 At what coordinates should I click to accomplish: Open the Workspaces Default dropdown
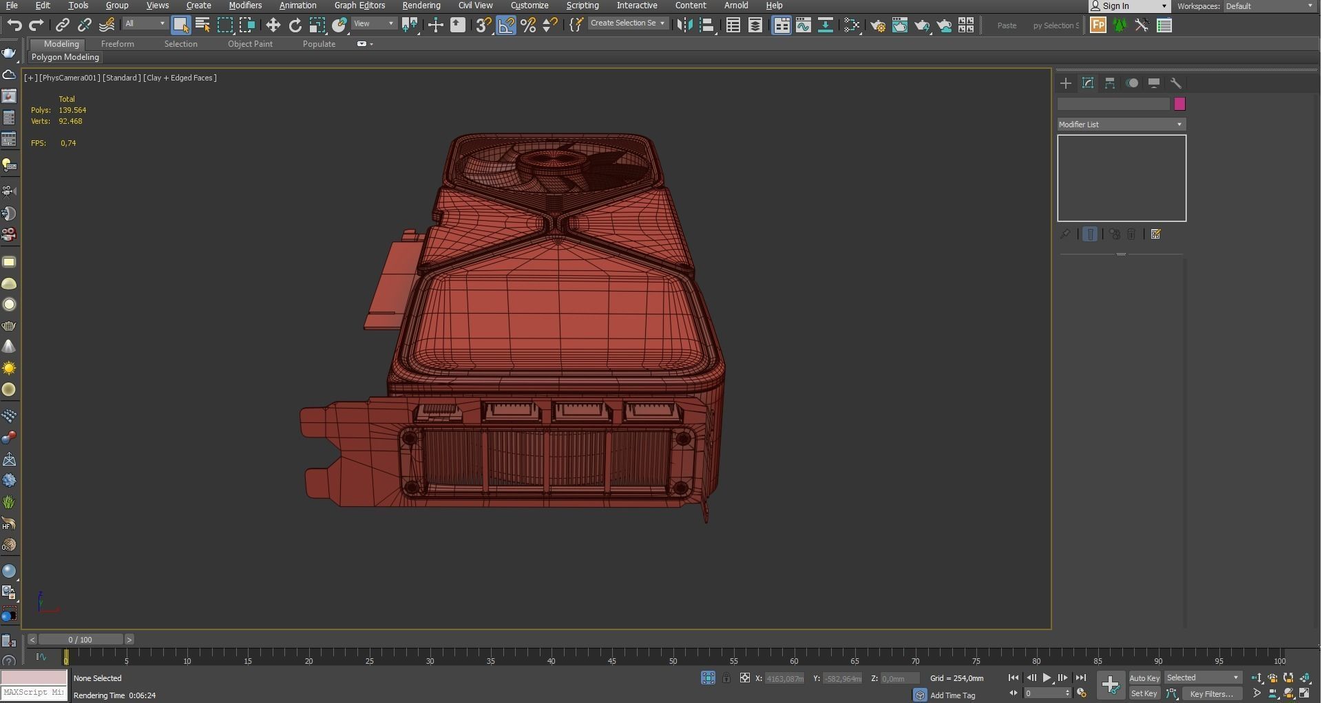pyautogui.click(x=1270, y=6)
